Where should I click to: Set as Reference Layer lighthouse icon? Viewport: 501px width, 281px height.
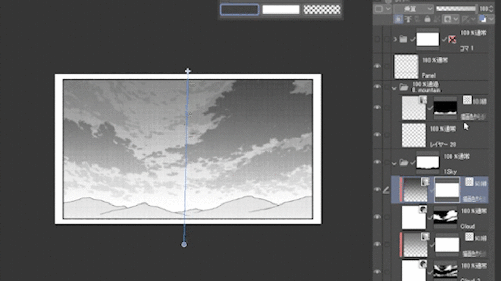click(408, 19)
